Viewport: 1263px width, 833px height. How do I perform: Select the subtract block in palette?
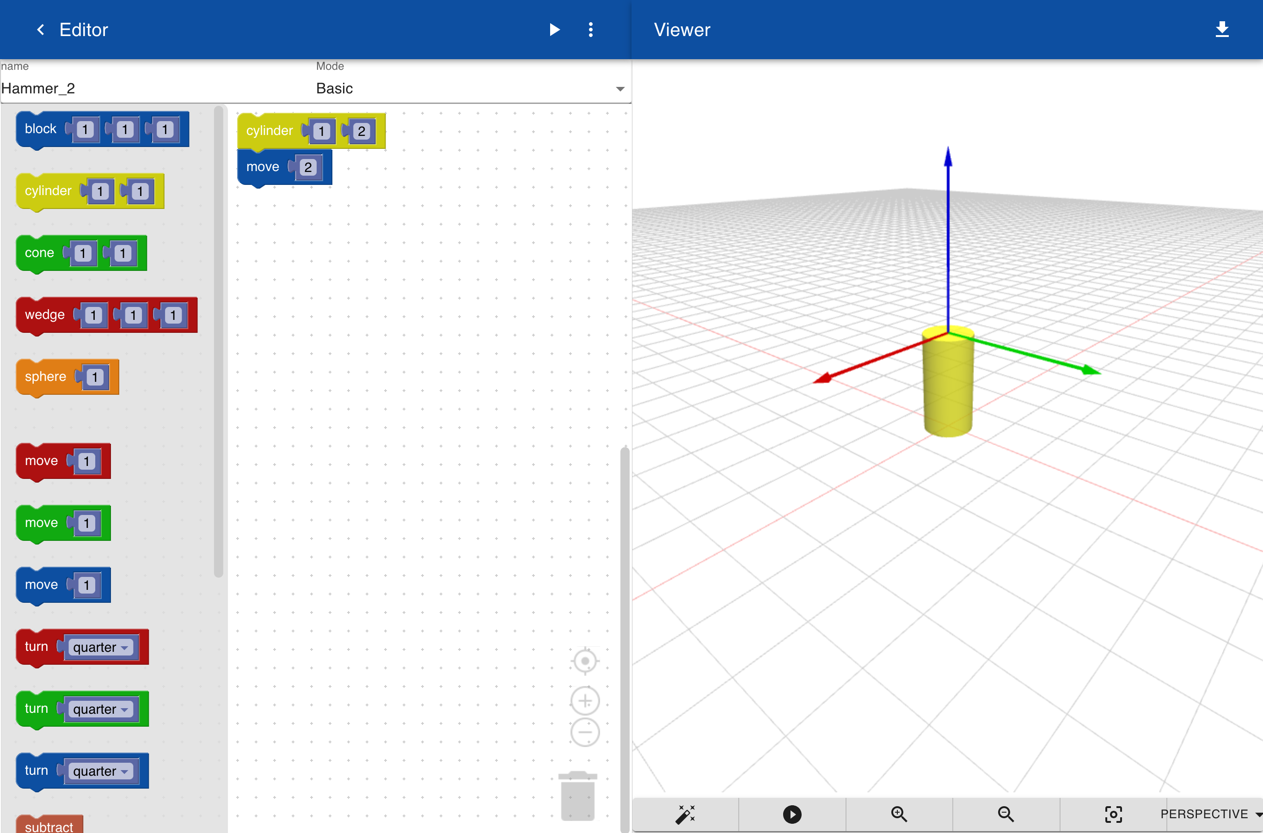49,825
